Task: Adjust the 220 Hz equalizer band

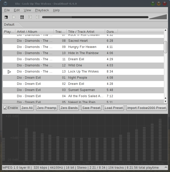Action: (x=58, y=148)
